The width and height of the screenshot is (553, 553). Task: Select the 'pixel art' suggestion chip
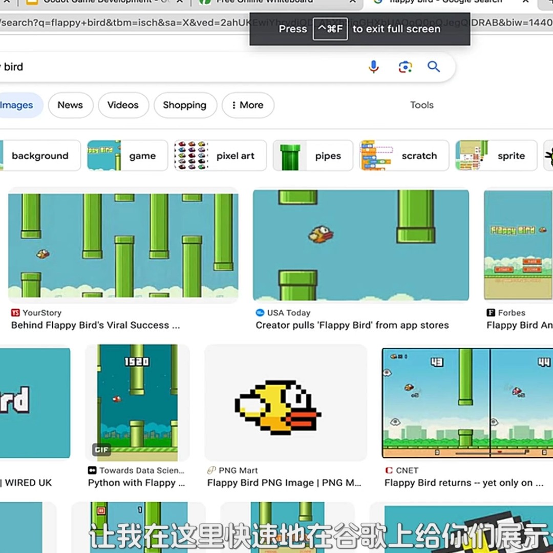220,156
